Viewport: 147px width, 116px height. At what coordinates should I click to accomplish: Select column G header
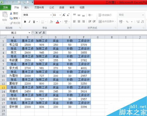tap(98, 37)
